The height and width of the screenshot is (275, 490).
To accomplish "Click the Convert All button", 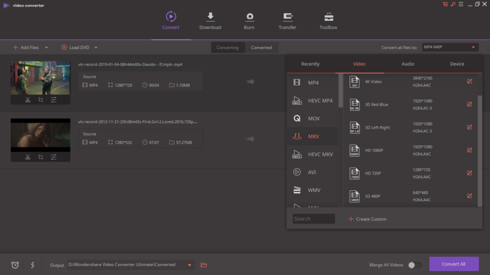I will point(454,264).
